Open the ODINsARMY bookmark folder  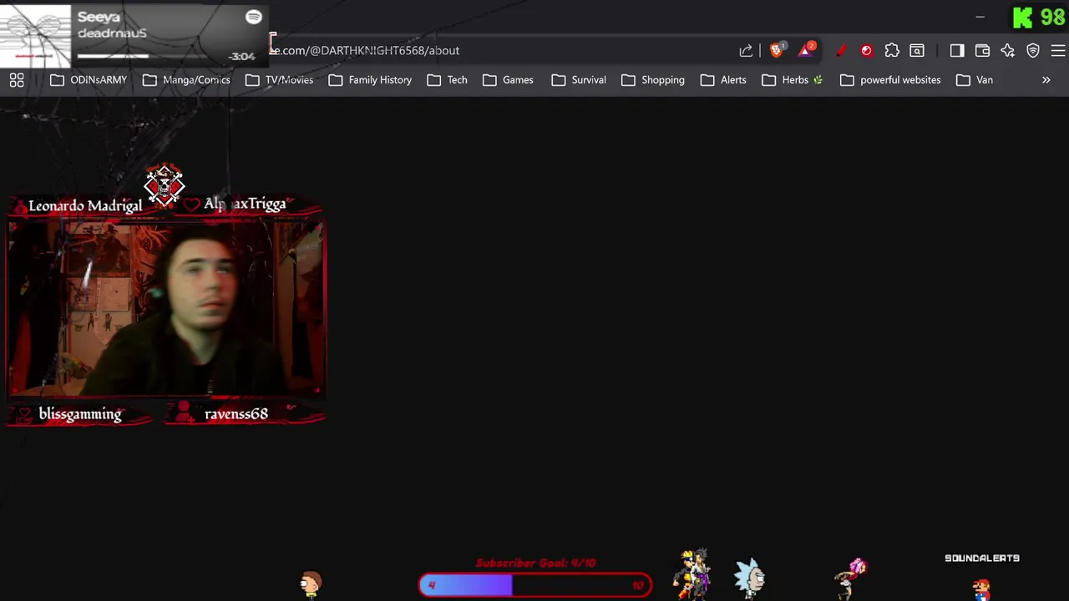89,80
